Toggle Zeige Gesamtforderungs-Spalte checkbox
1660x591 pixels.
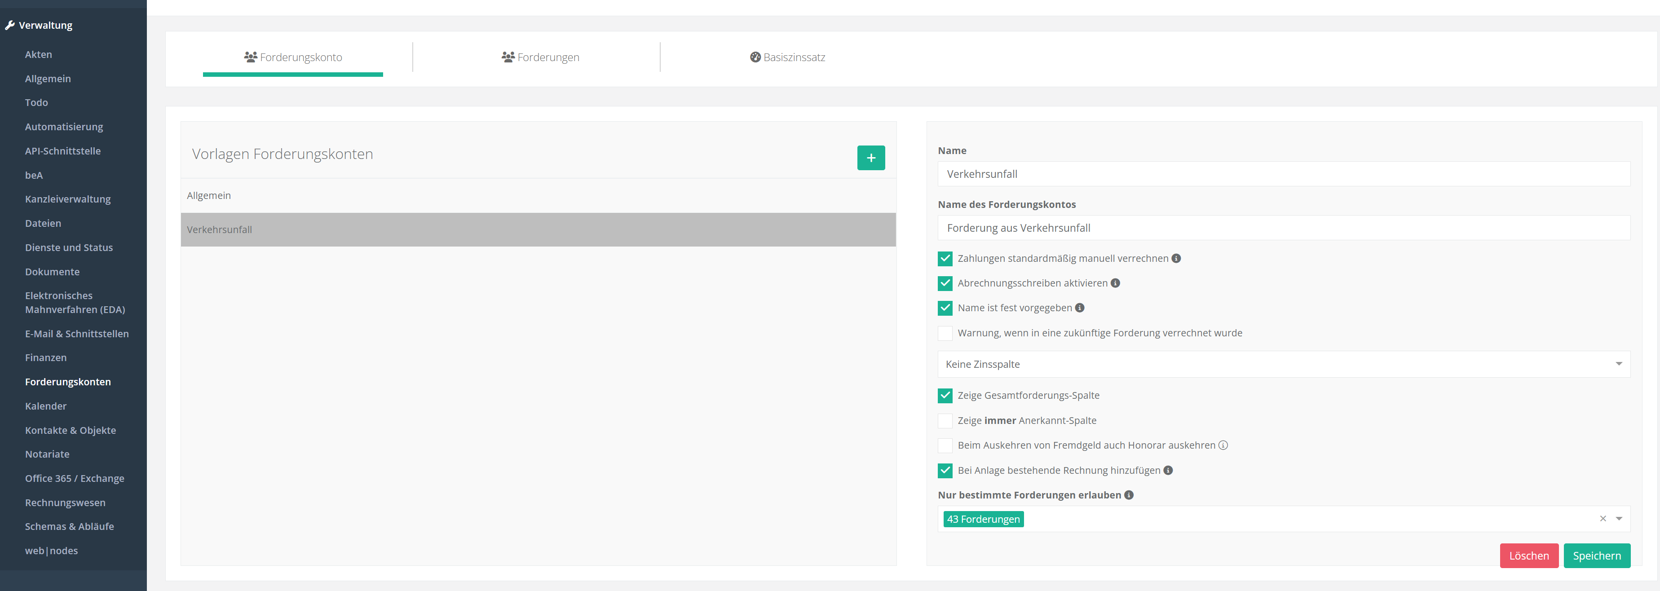pyautogui.click(x=945, y=396)
